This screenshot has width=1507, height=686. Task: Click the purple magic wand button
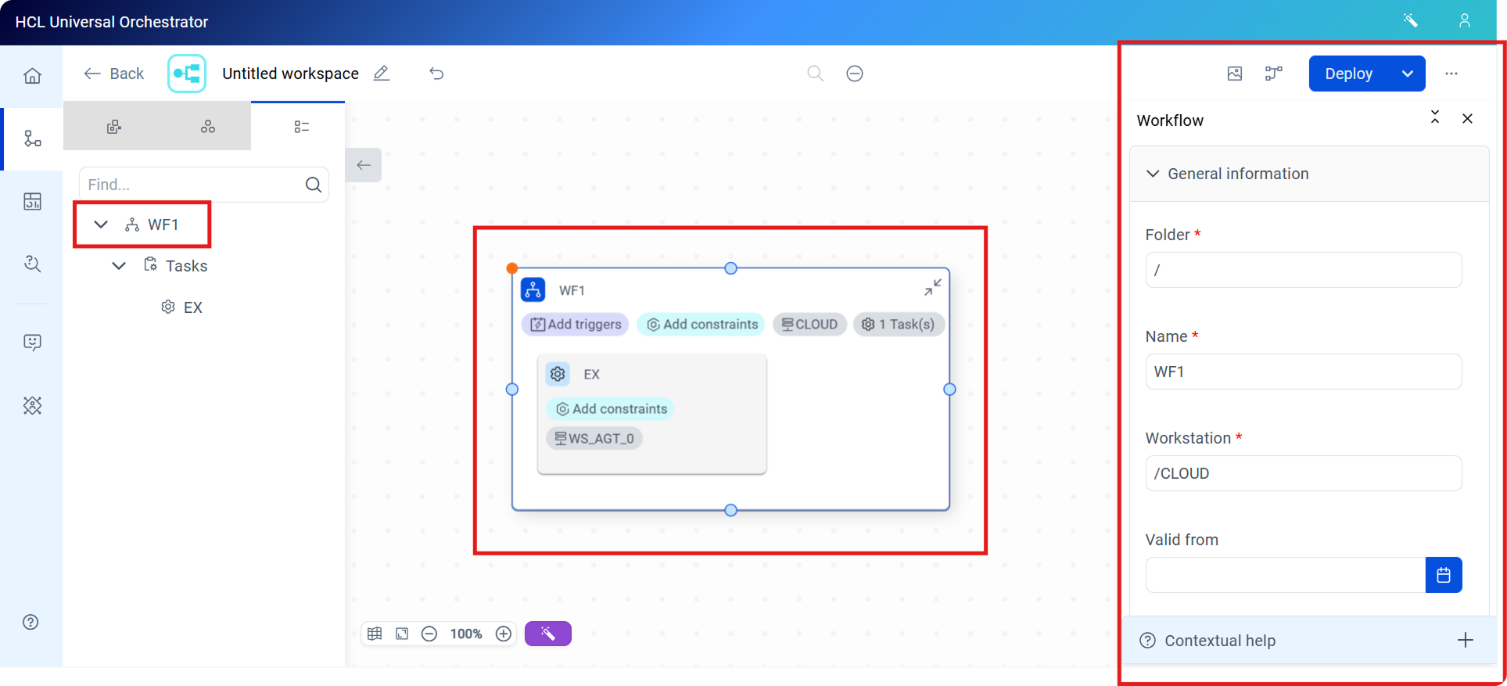tap(548, 634)
